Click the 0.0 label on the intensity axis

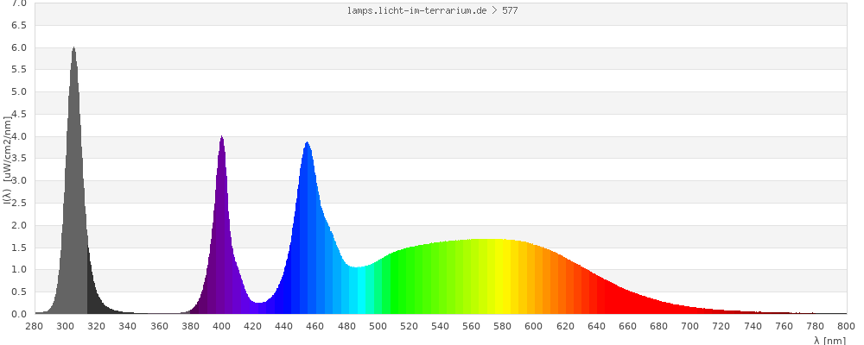tap(17, 314)
